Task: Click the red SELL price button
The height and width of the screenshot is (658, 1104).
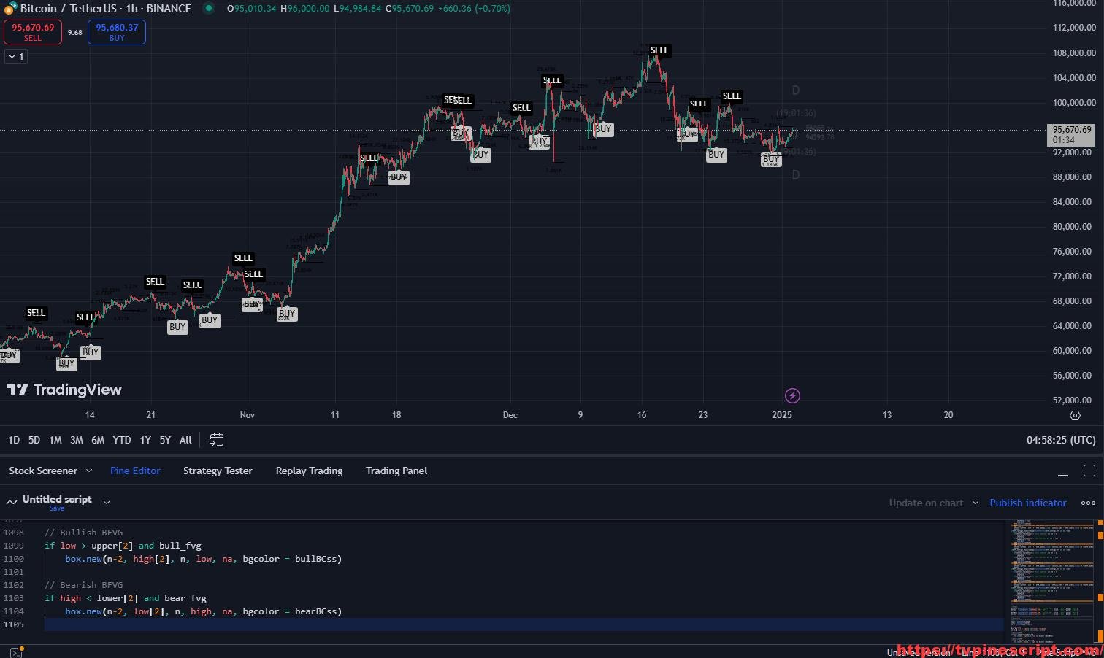Action: tap(33, 32)
